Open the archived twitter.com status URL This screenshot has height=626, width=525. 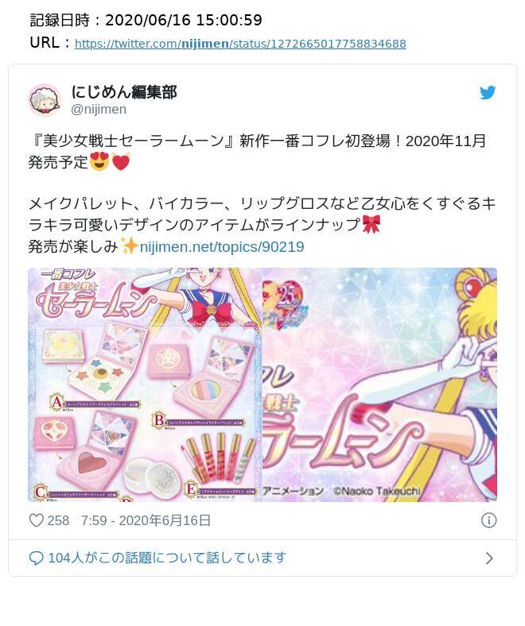point(240,44)
